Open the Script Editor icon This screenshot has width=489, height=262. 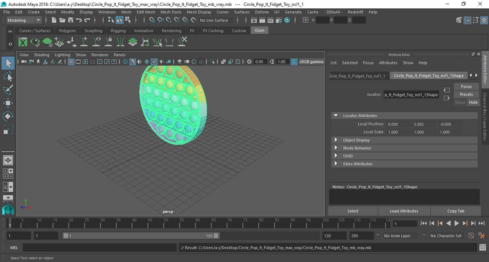click(x=483, y=247)
